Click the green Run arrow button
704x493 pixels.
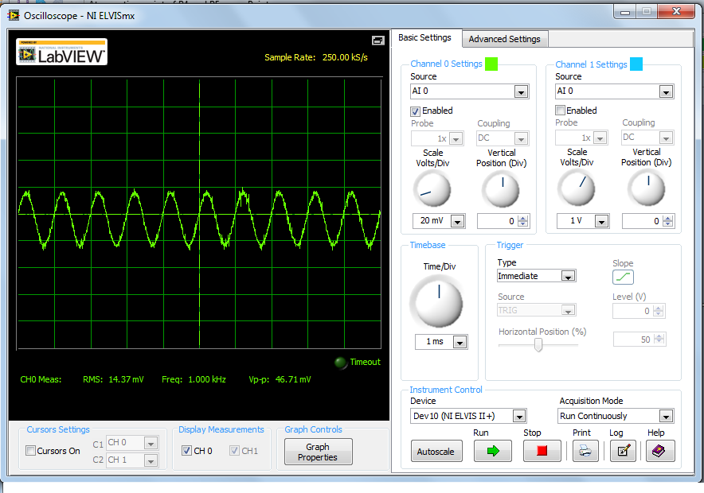point(492,451)
